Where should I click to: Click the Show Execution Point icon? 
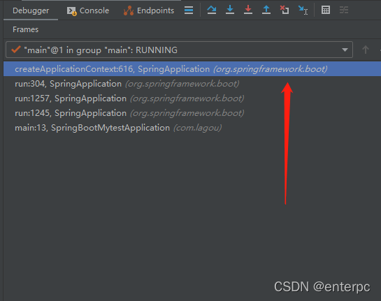[189, 10]
